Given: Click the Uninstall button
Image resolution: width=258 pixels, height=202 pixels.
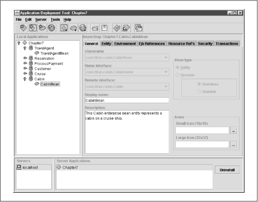Looking at the screenshot, I should coord(227,170).
